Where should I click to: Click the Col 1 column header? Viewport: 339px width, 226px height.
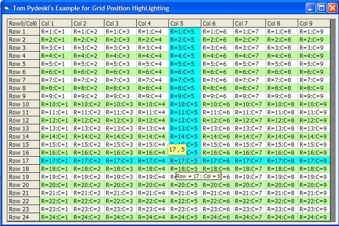(56, 23)
